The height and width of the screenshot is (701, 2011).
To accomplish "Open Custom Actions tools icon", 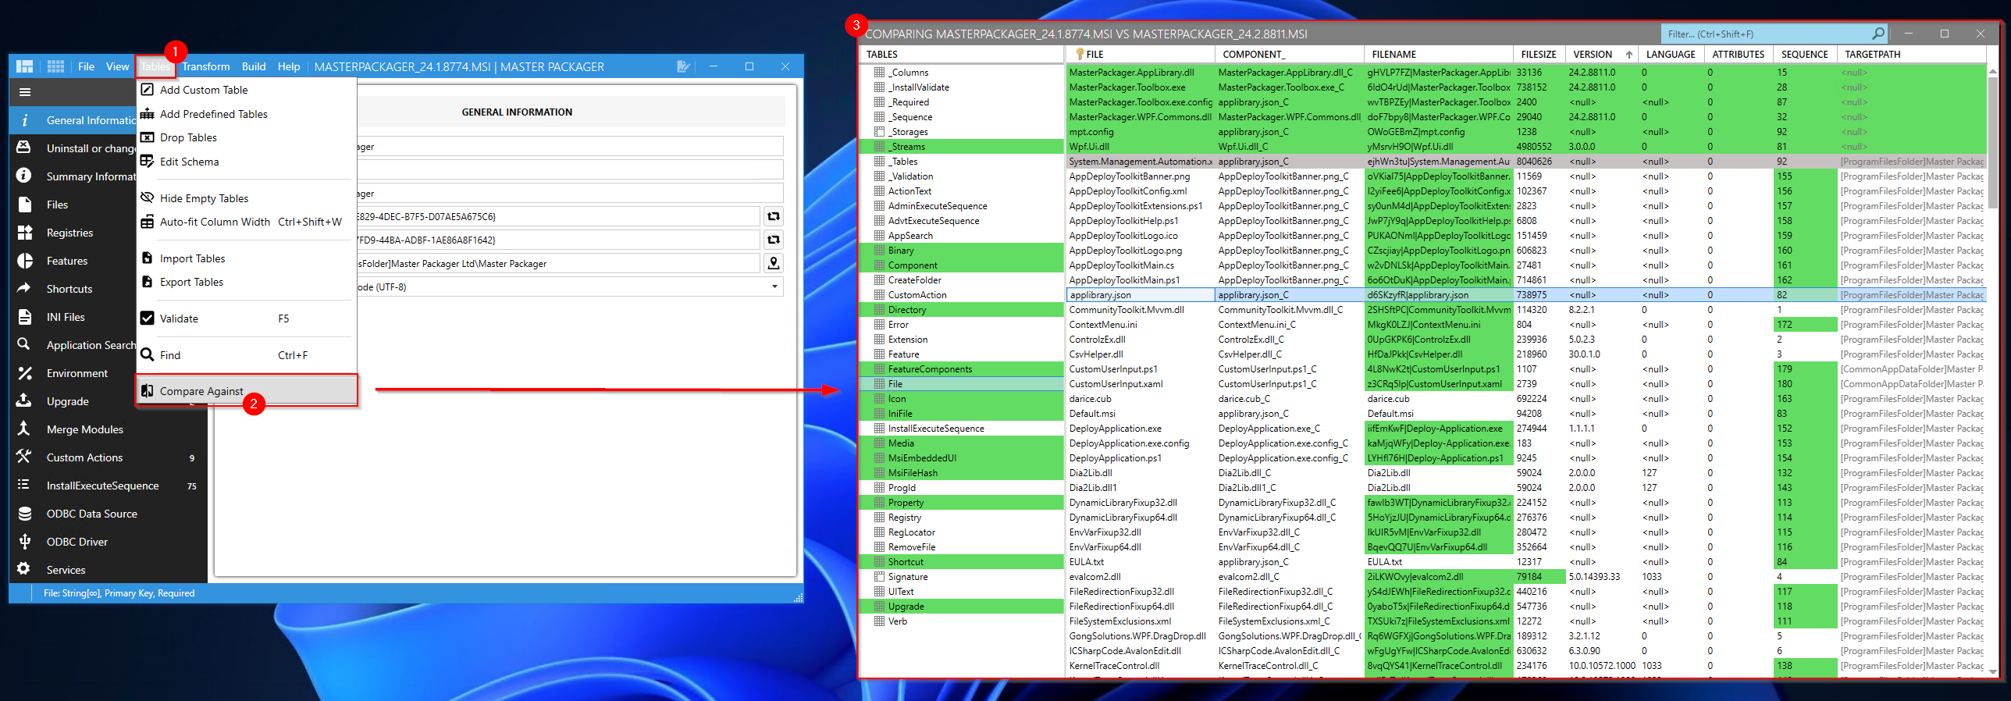I will click(24, 457).
